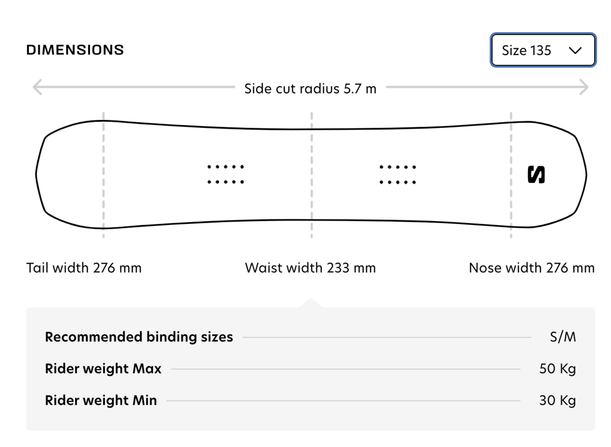Select the Waist width 233 mm label
The width and height of the screenshot is (611, 447).
(310, 268)
